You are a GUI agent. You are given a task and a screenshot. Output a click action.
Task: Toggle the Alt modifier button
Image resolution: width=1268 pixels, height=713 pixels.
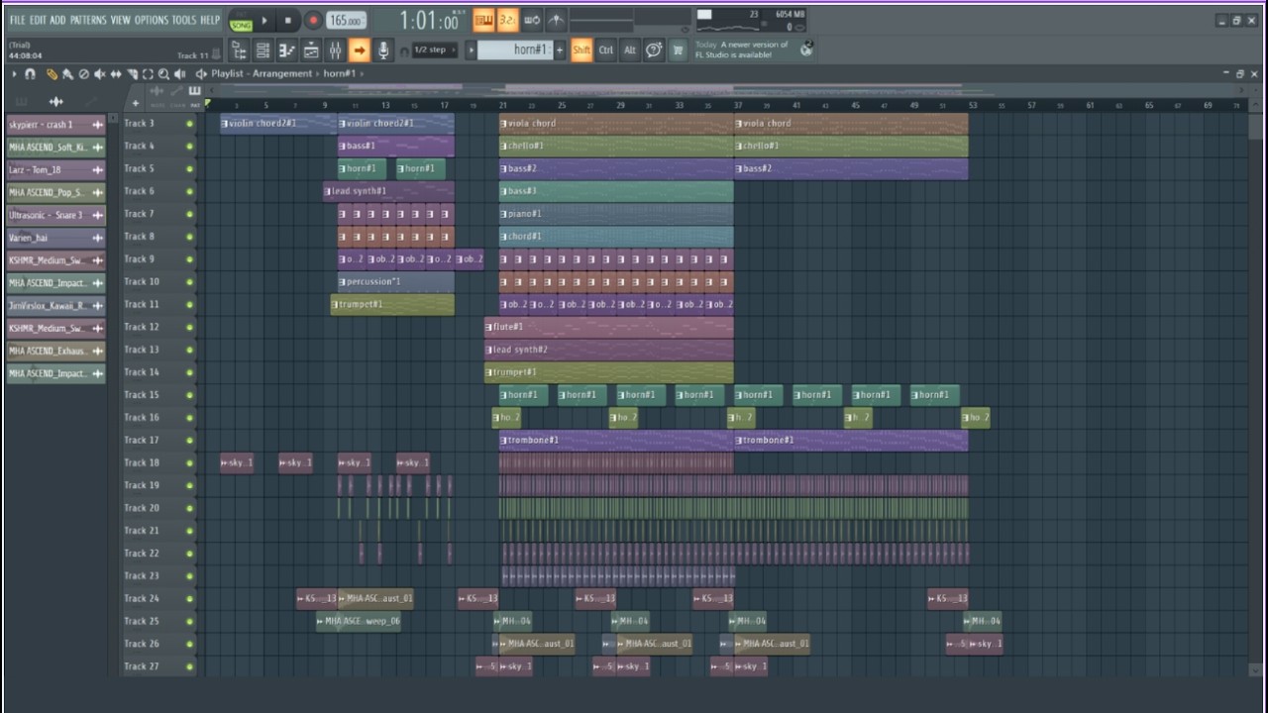pyautogui.click(x=629, y=50)
